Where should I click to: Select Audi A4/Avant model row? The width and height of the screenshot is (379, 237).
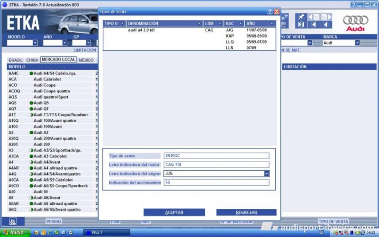(52, 162)
